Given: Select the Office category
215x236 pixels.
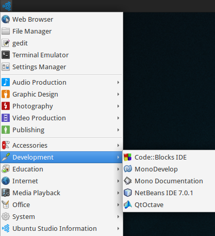Looking at the screenshot, I should 61,205.
